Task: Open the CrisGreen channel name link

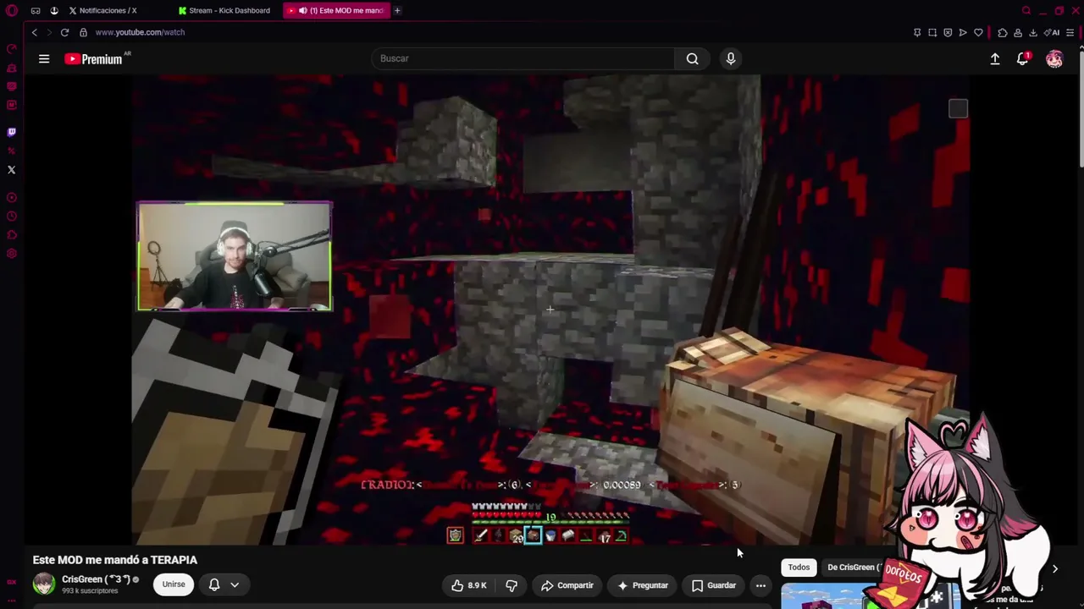Action: (x=96, y=579)
